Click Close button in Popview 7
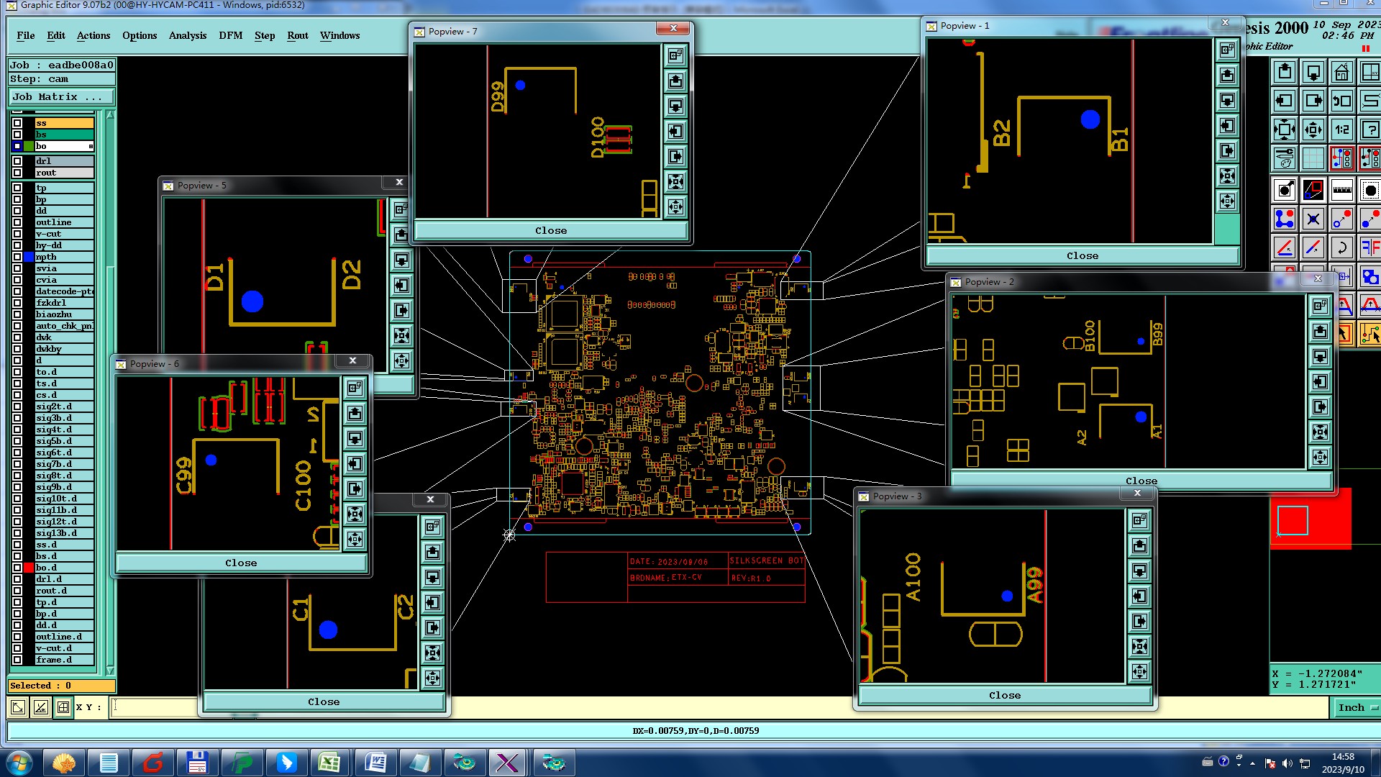 tap(550, 231)
